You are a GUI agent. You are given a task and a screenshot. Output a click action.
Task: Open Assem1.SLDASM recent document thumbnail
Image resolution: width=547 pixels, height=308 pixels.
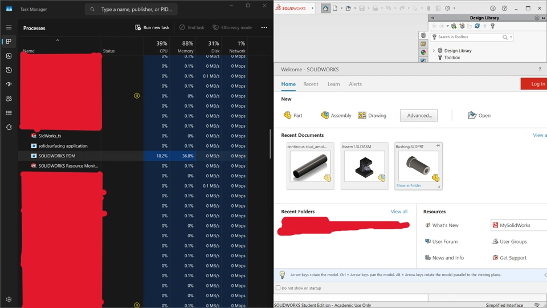[365, 166]
